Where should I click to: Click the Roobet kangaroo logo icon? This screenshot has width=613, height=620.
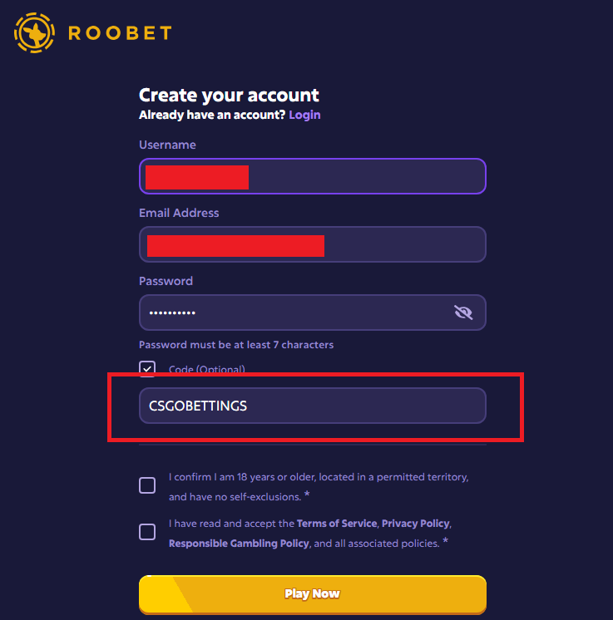click(34, 32)
